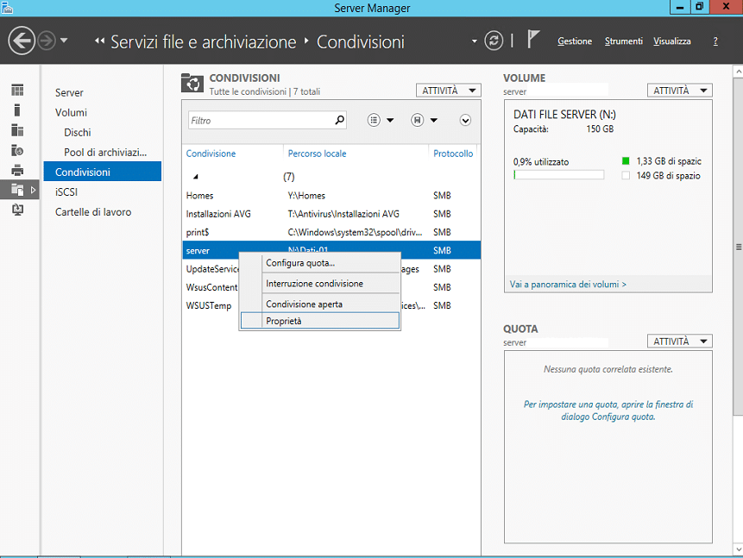Click the volume usage progress bar

(558, 175)
